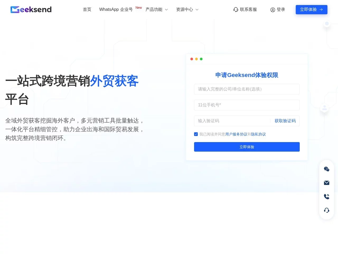
Task: Expand the 资源中心 dropdown menu
Action: coord(187,10)
